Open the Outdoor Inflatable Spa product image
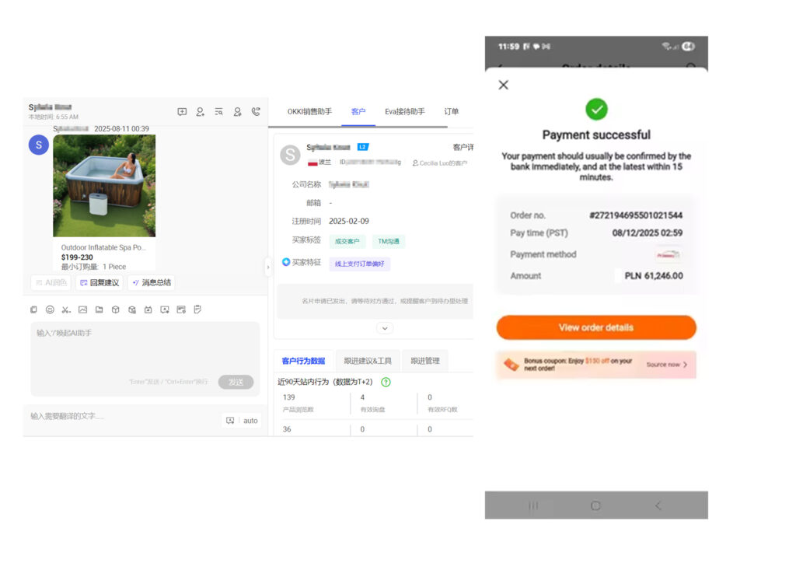 [104, 185]
